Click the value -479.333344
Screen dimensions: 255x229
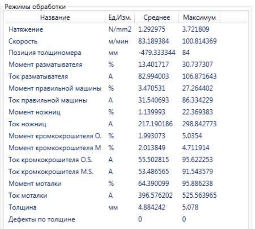(157, 52)
